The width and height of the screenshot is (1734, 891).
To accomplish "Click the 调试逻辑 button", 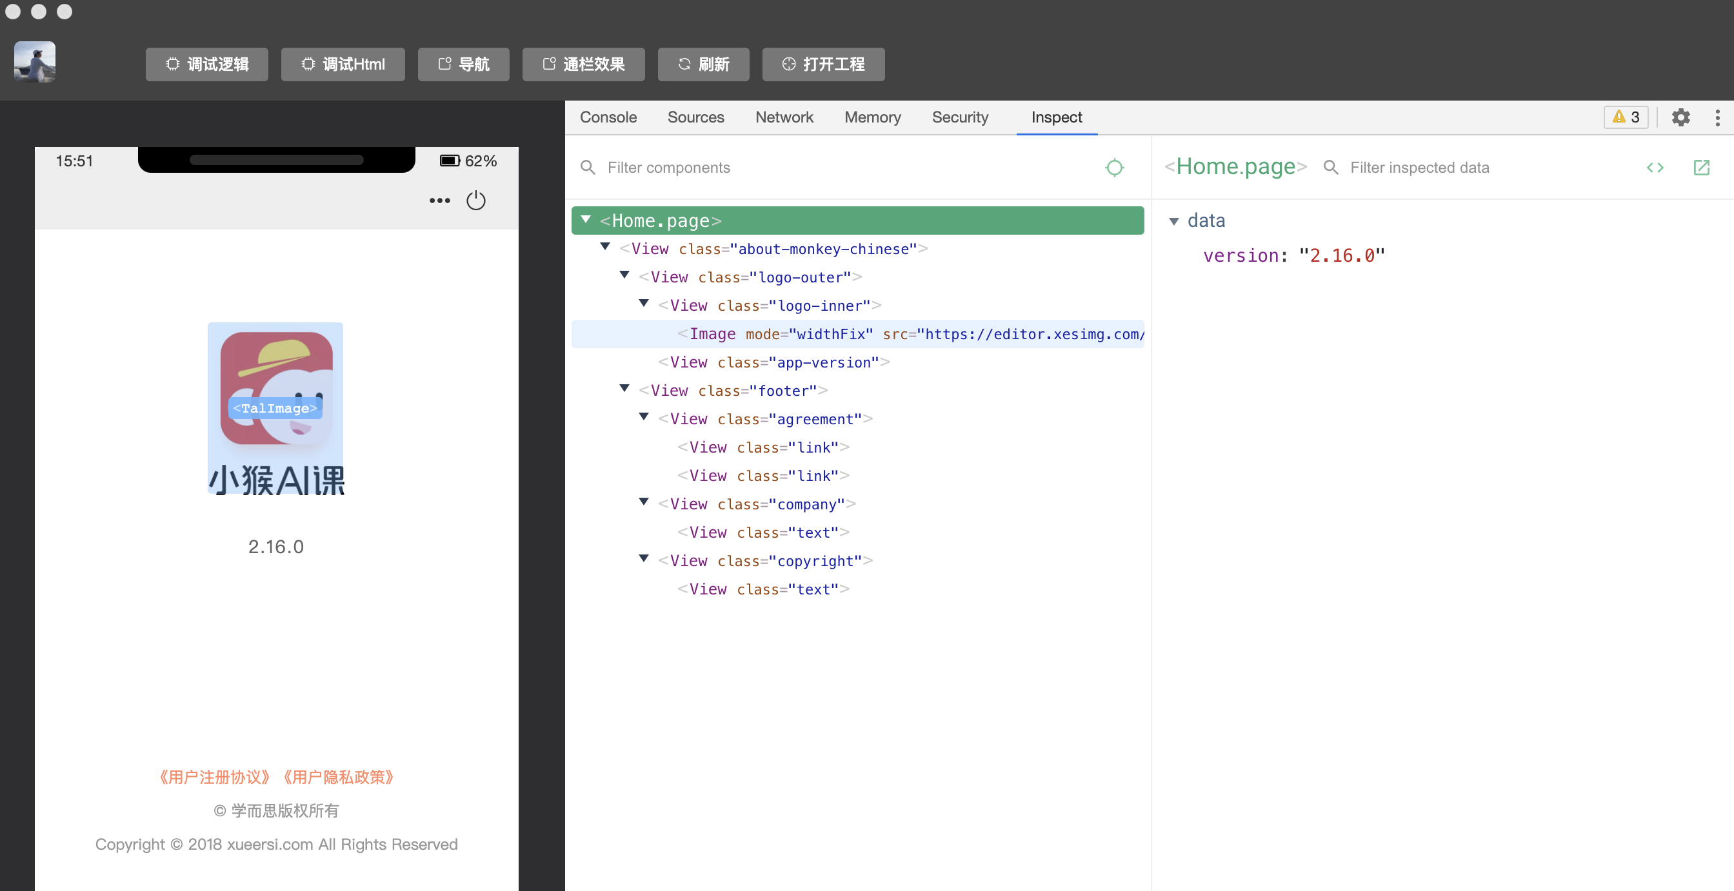I will (x=206, y=64).
